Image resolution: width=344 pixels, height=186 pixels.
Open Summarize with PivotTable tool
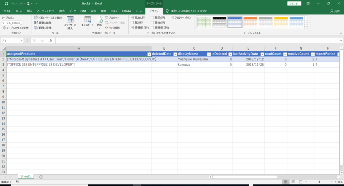[48, 17]
